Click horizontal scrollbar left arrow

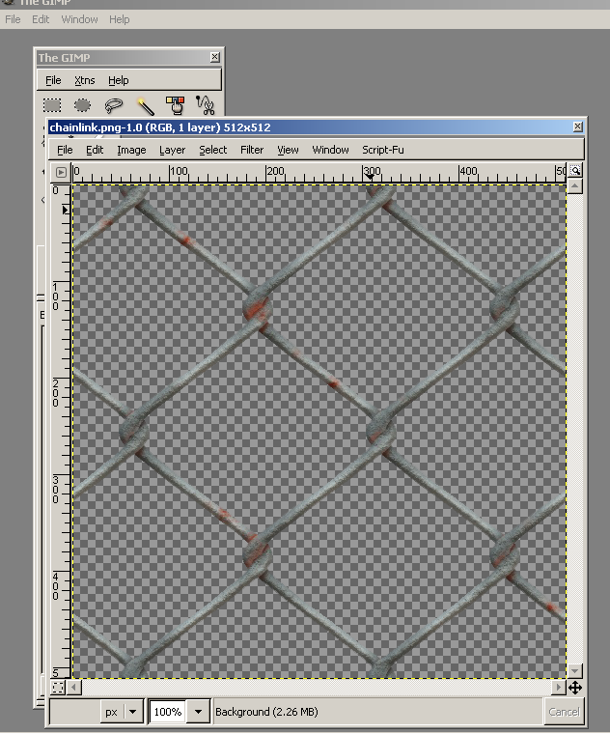tap(74, 688)
